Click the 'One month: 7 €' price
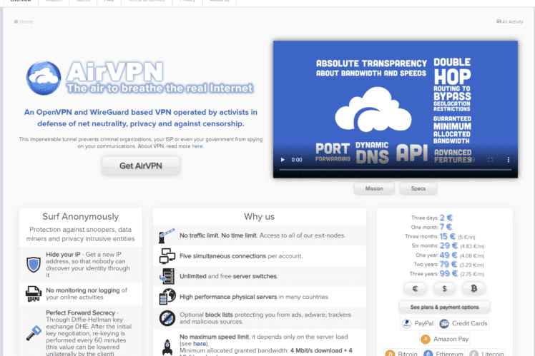Image resolution: width=535 pixels, height=356 pixels. coord(431,227)
